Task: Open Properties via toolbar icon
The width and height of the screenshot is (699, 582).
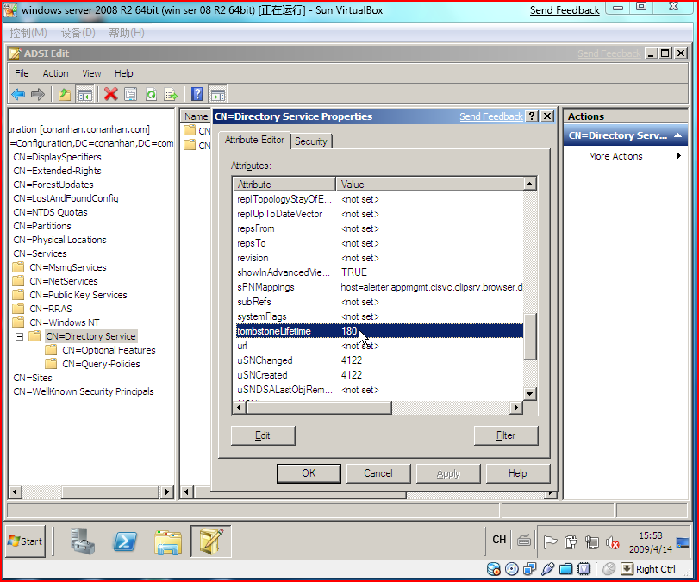Action: tap(131, 95)
